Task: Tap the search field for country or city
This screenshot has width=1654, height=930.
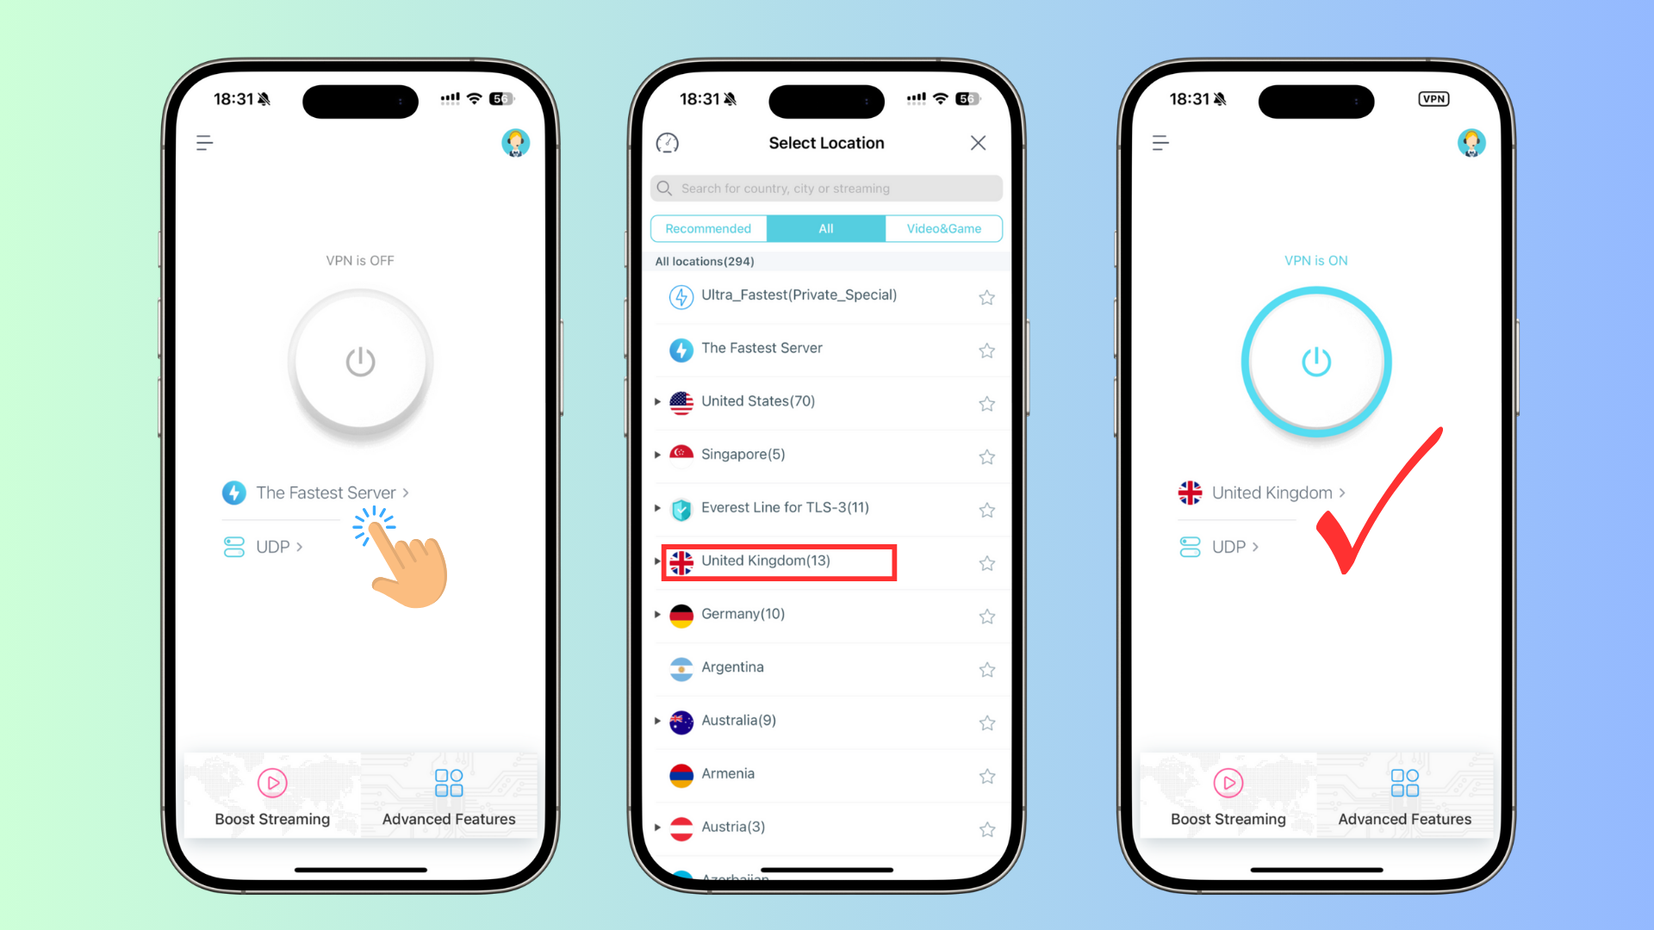Action: [x=826, y=189]
